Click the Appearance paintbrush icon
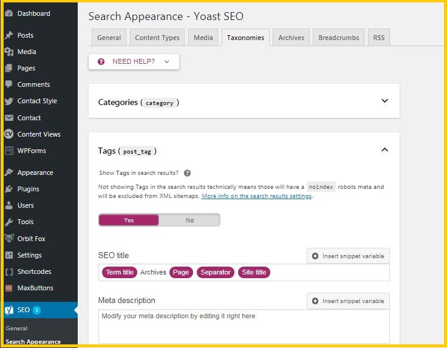The image size is (447, 348). (x=9, y=172)
